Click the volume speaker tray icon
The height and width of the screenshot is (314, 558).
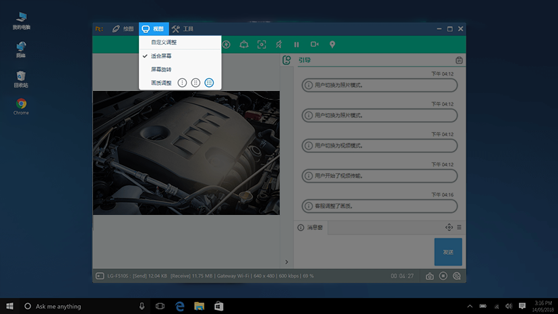pos(509,306)
